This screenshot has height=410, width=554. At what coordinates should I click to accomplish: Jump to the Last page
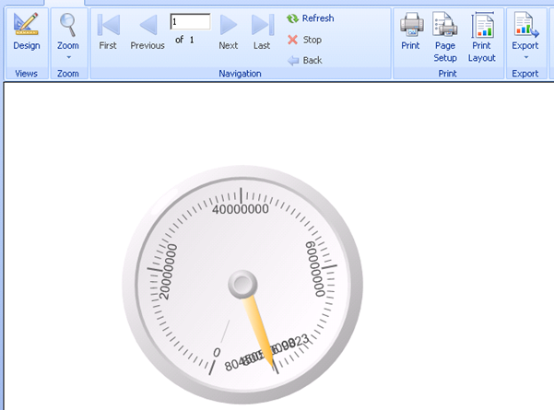[x=262, y=32]
